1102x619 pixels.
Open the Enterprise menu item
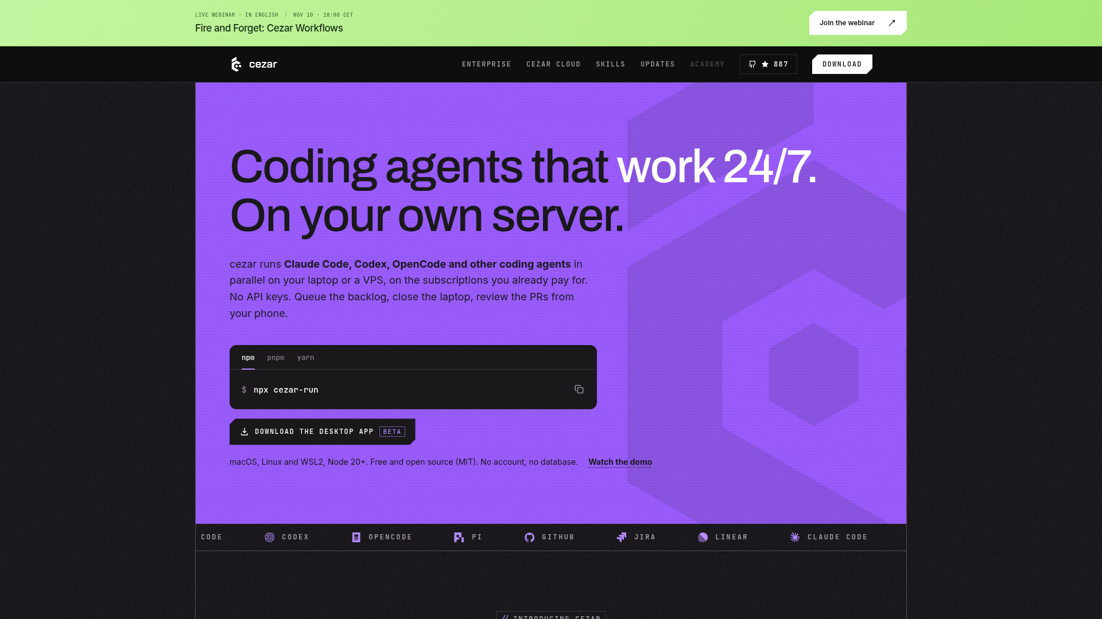[x=486, y=64]
